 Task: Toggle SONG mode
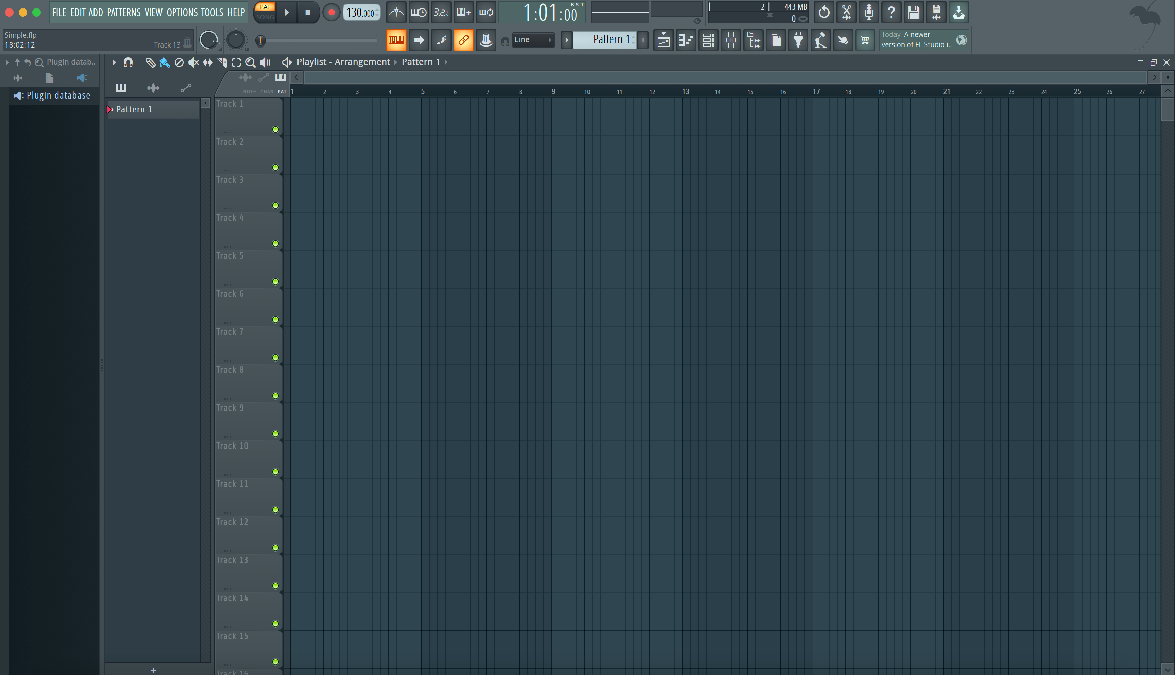(265, 17)
